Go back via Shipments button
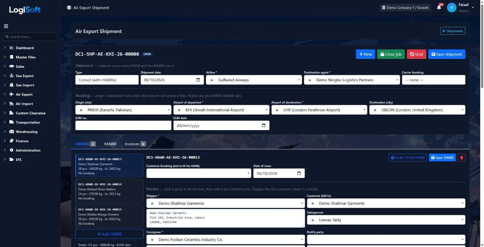484x247 pixels. point(453,31)
